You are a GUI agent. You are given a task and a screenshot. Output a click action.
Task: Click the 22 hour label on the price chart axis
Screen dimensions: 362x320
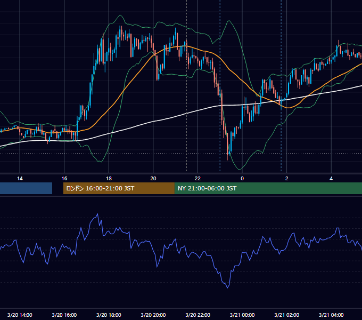(198, 179)
